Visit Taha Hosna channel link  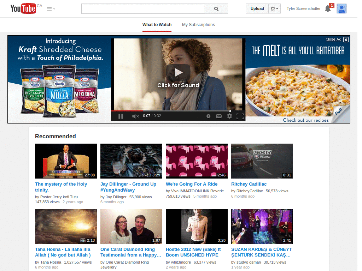[x=51, y=262]
